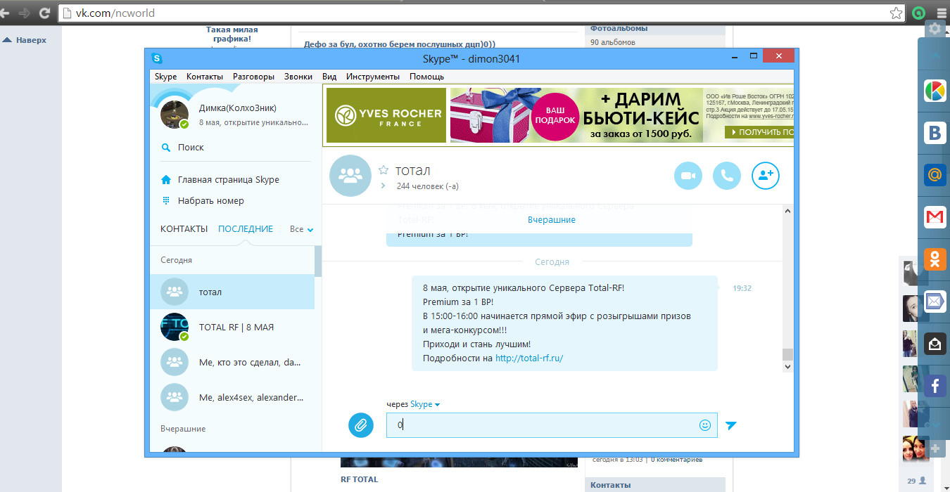950x492 pixels.
Task: Open the Набрать номер dial pad
Action: pyautogui.click(x=203, y=200)
